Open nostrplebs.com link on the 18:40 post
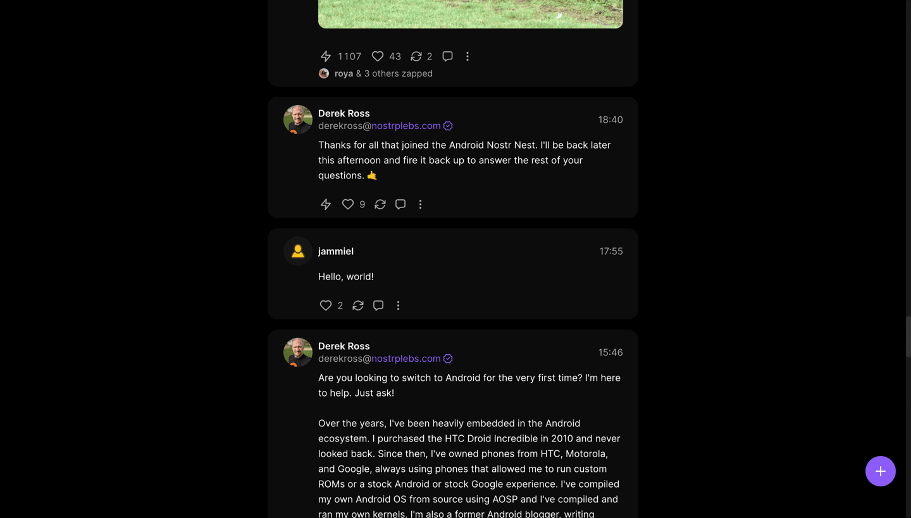The height and width of the screenshot is (518, 911). pyautogui.click(x=406, y=126)
